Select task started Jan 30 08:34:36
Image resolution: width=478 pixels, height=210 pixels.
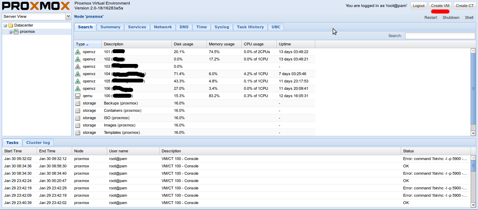coord(236,166)
